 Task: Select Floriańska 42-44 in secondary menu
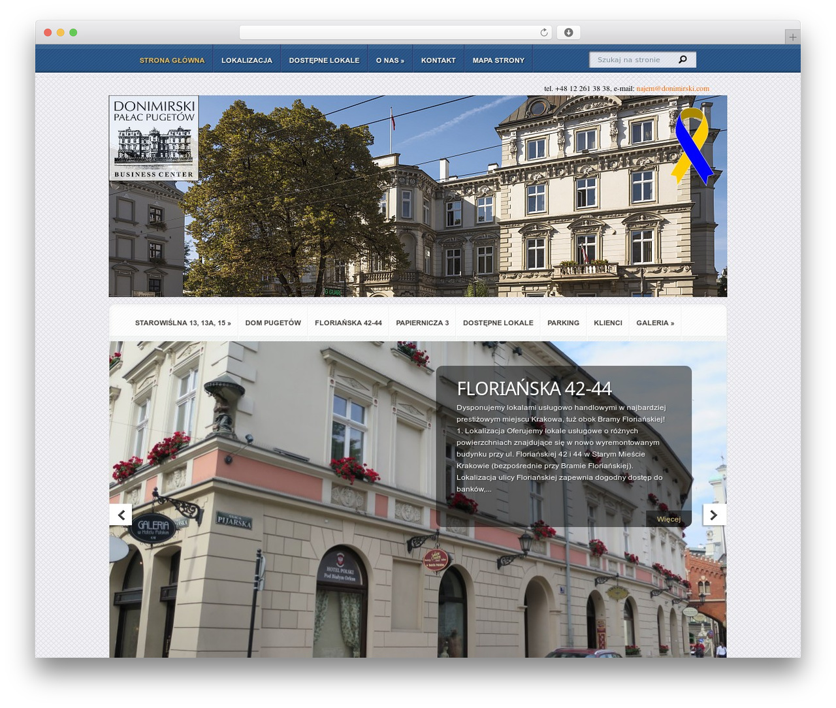coord(348,323)
